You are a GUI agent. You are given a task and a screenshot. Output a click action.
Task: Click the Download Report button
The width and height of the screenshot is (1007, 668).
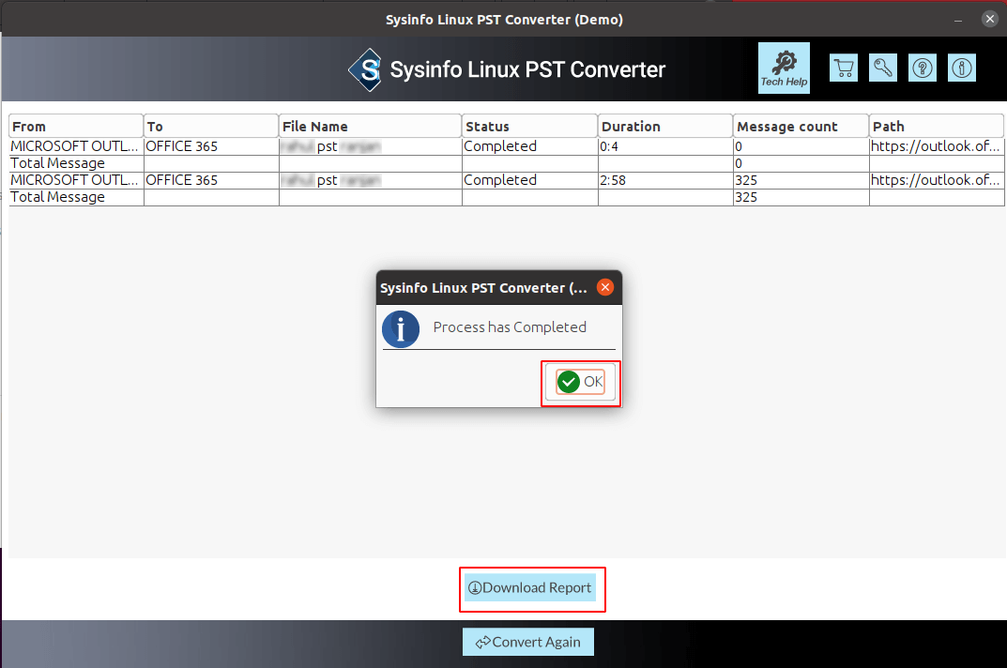530,587
